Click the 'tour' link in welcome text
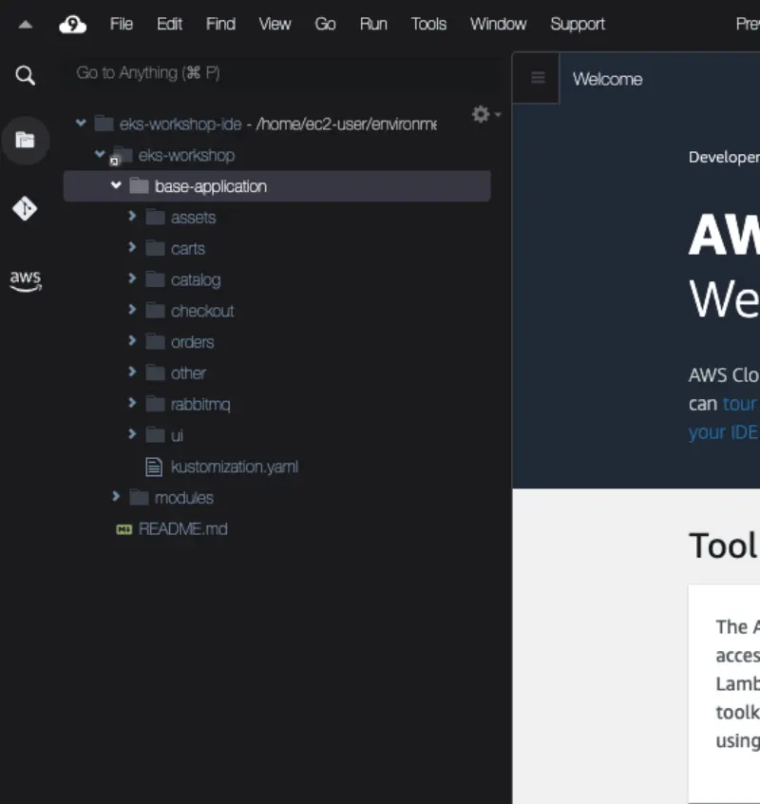Screen dimensions: 760x804 point(739,403)
